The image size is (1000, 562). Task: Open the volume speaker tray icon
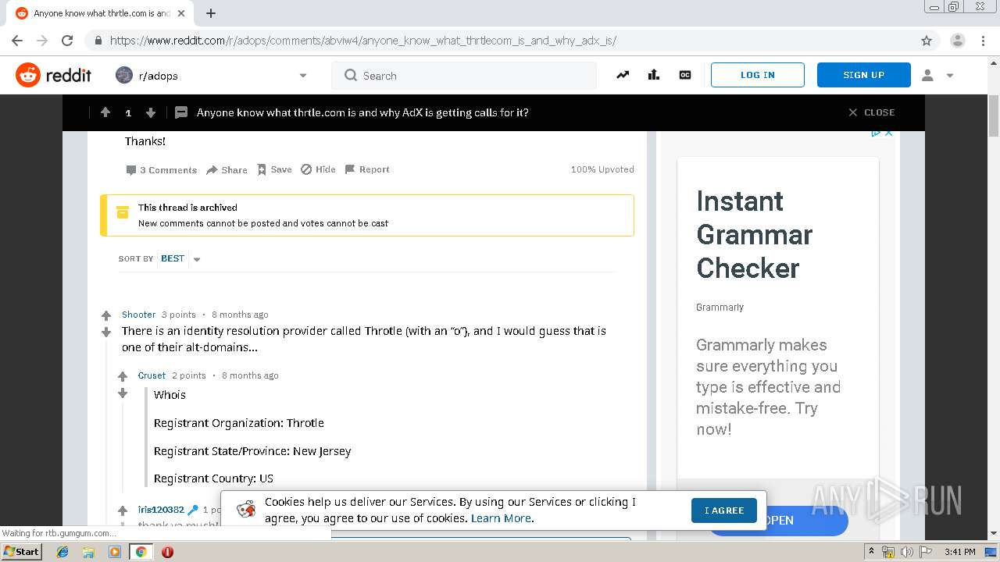pos(907,552)
